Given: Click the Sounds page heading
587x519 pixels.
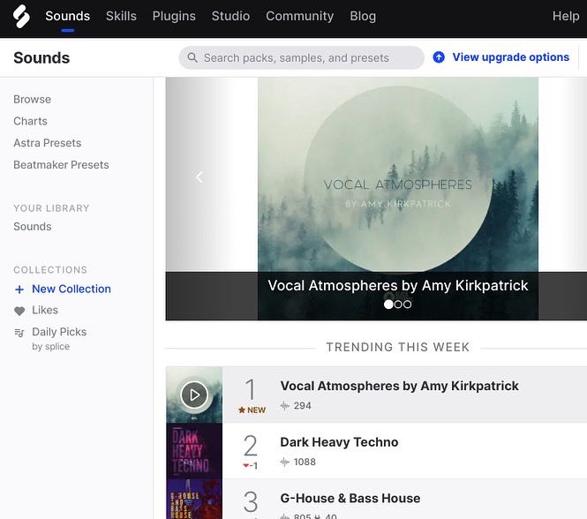Looking at the screenshot, I should coord(41,57).
